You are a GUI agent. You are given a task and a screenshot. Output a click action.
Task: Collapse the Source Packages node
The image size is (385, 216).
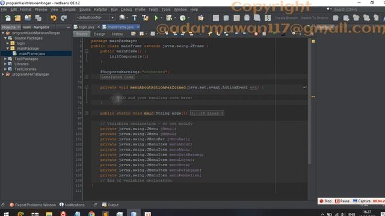tap(5, 38)
